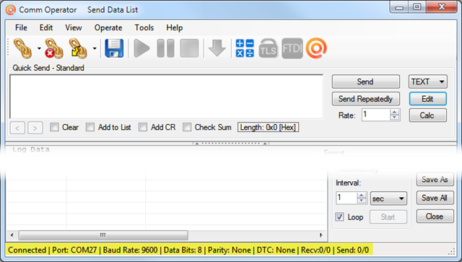
Task: Click the Port: COM27 status entry
Action: (x=74, y=250)
